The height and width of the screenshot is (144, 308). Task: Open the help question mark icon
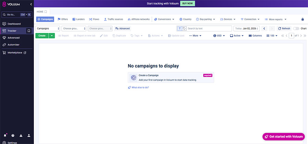point(13,135)
